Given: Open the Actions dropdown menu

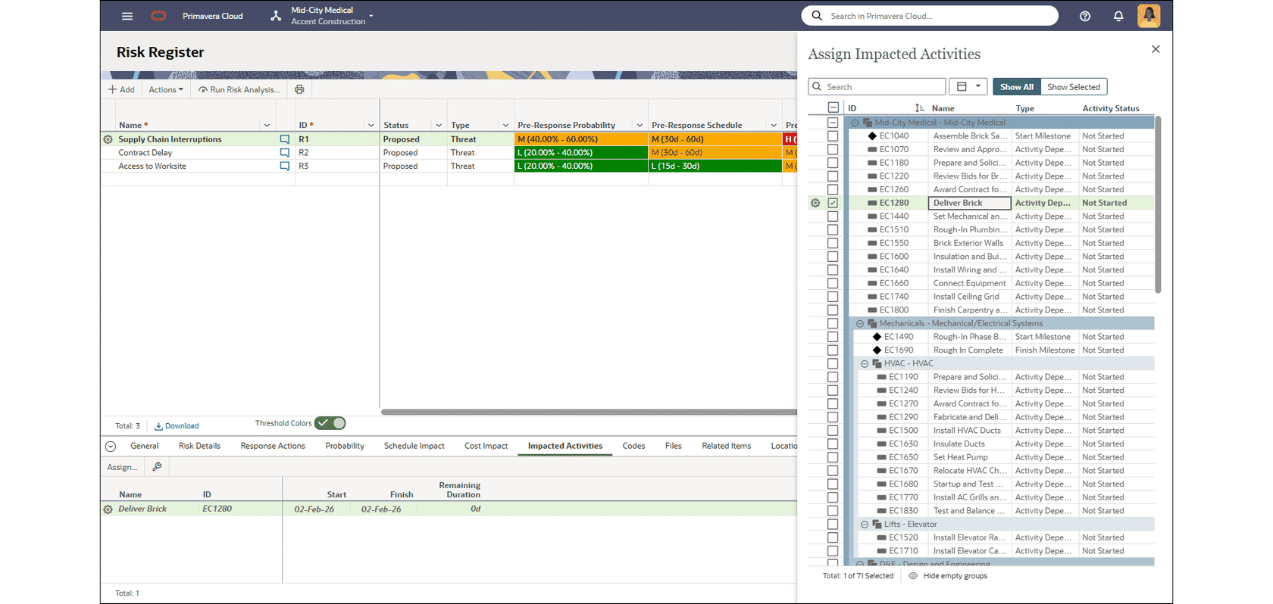Looking at the screenshot, I should coord(166,89).
